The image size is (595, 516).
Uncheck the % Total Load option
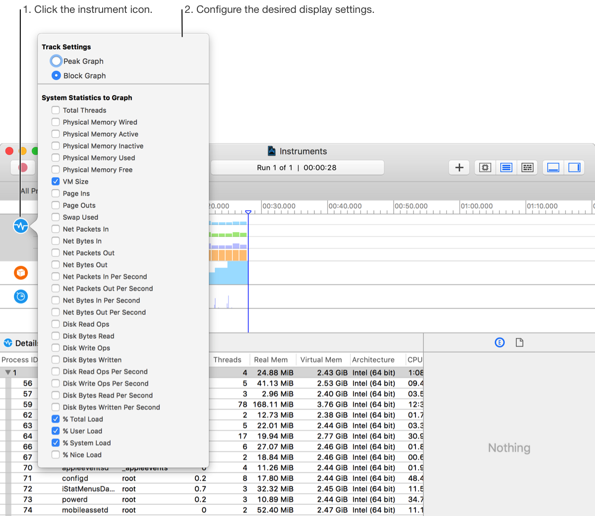pos(55,419)
